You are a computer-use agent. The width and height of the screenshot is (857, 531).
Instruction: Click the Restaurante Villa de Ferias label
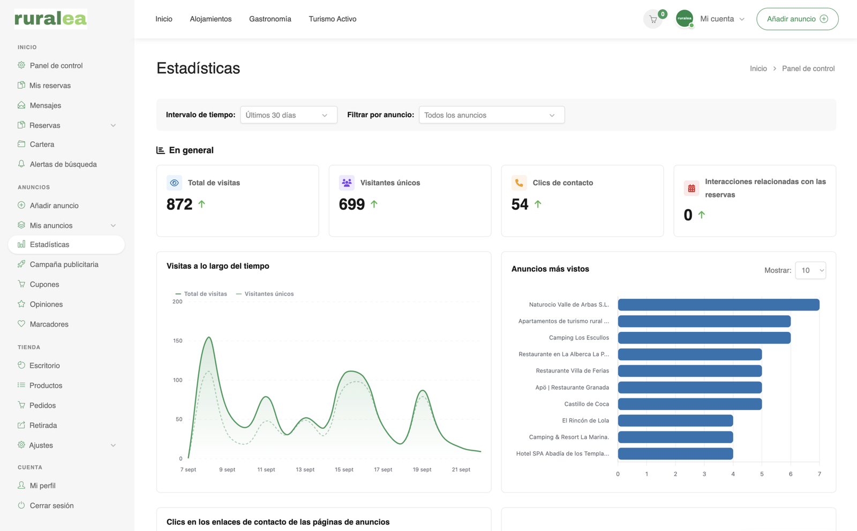point(572,370)
